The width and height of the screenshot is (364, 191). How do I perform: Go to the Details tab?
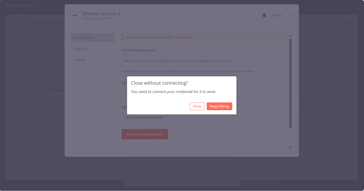(x=80, y=60)
